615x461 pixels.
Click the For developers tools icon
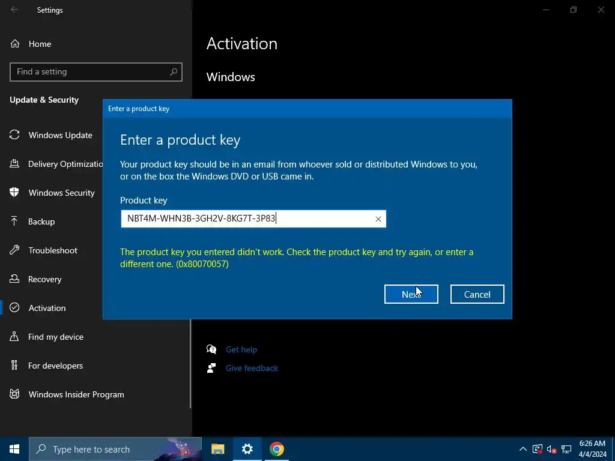tap(14, 366)
